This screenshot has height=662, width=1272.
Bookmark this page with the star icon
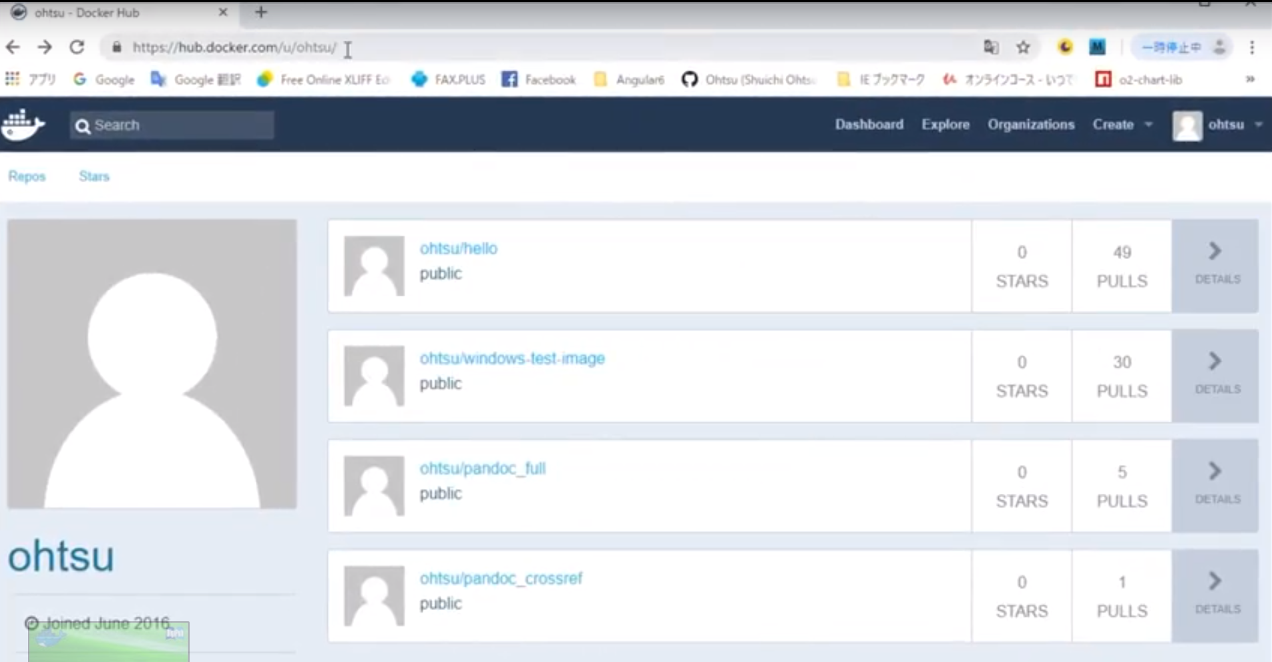1023,47
